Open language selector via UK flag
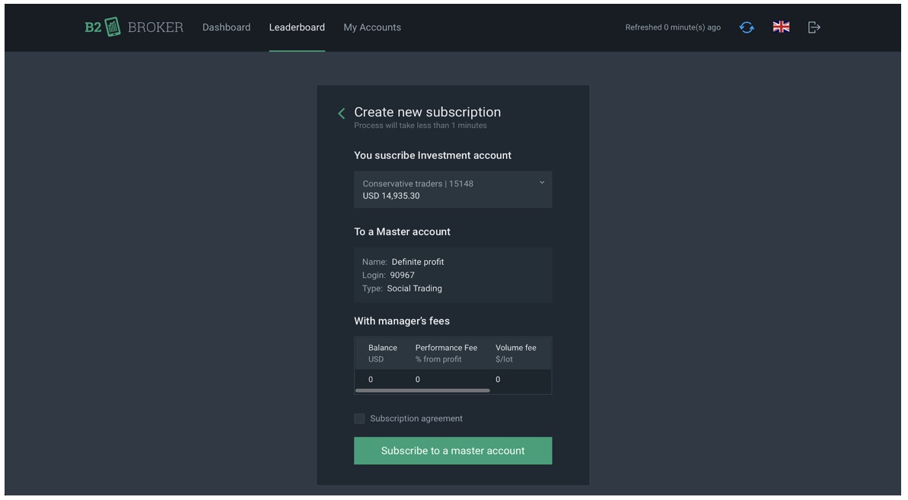 click(x=781, y=27)
